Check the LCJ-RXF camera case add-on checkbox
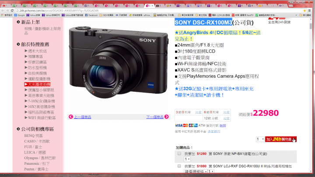315x177 pixels. click(x=179, y=166)
